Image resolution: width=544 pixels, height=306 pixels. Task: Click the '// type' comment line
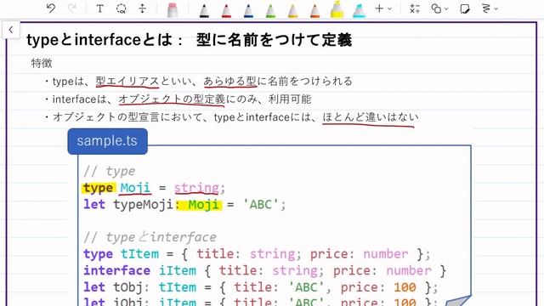tap(110, 171)
